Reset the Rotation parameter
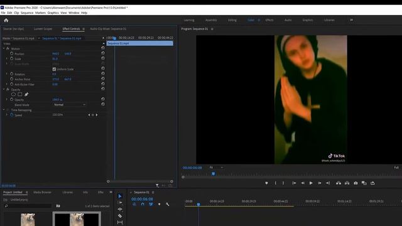This screenshot has height=226, width=402. 103,73
